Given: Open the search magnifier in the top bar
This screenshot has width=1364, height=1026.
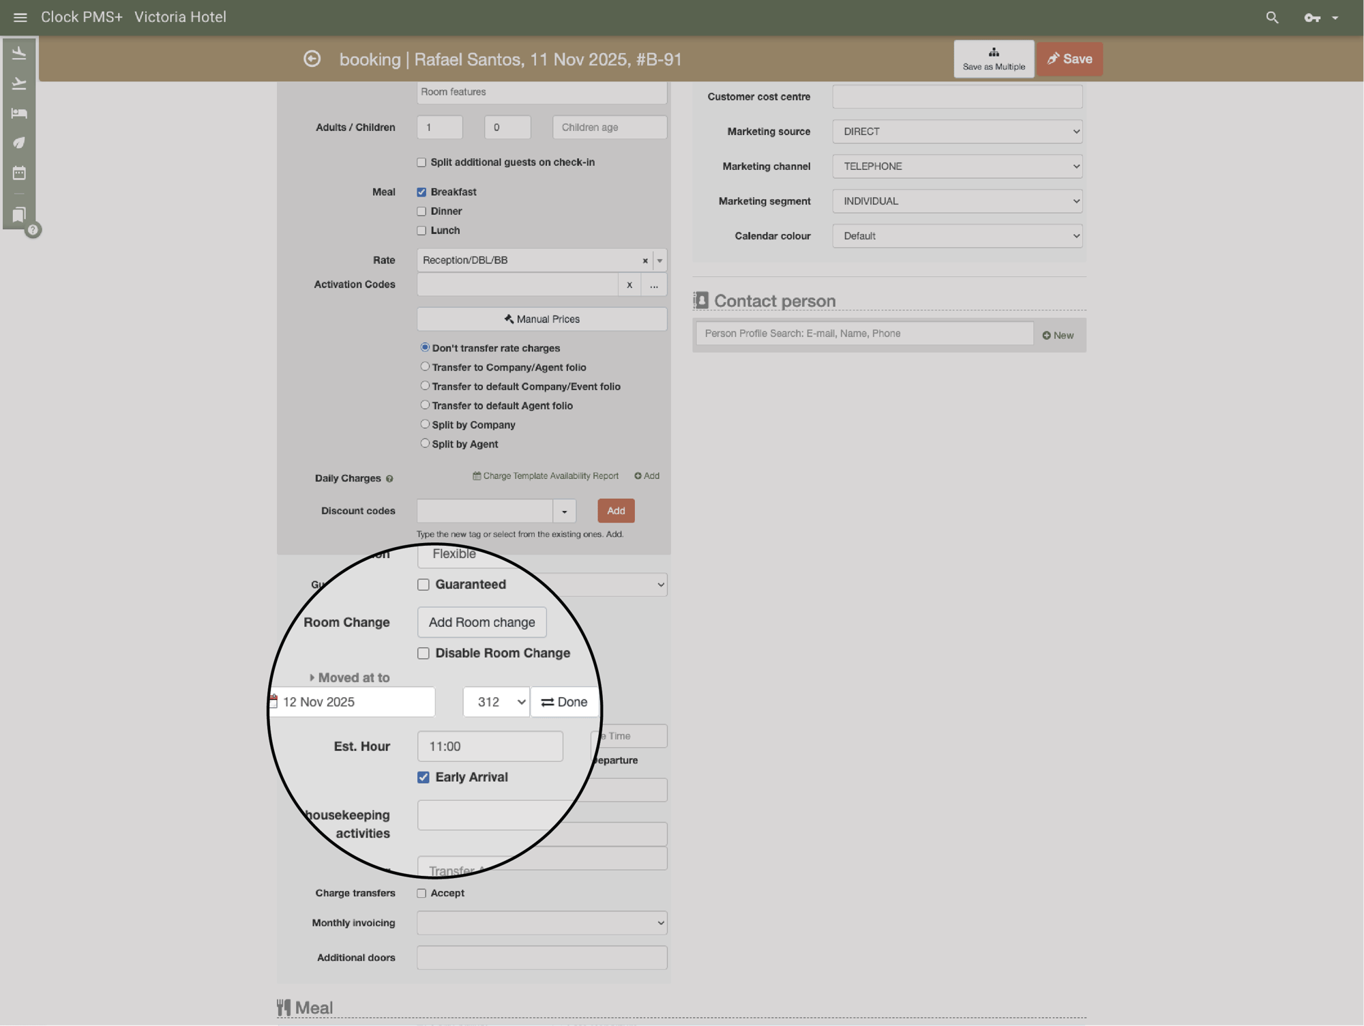Looking at the screenshot, I should pyautogui.click(x=1272, y=17).
